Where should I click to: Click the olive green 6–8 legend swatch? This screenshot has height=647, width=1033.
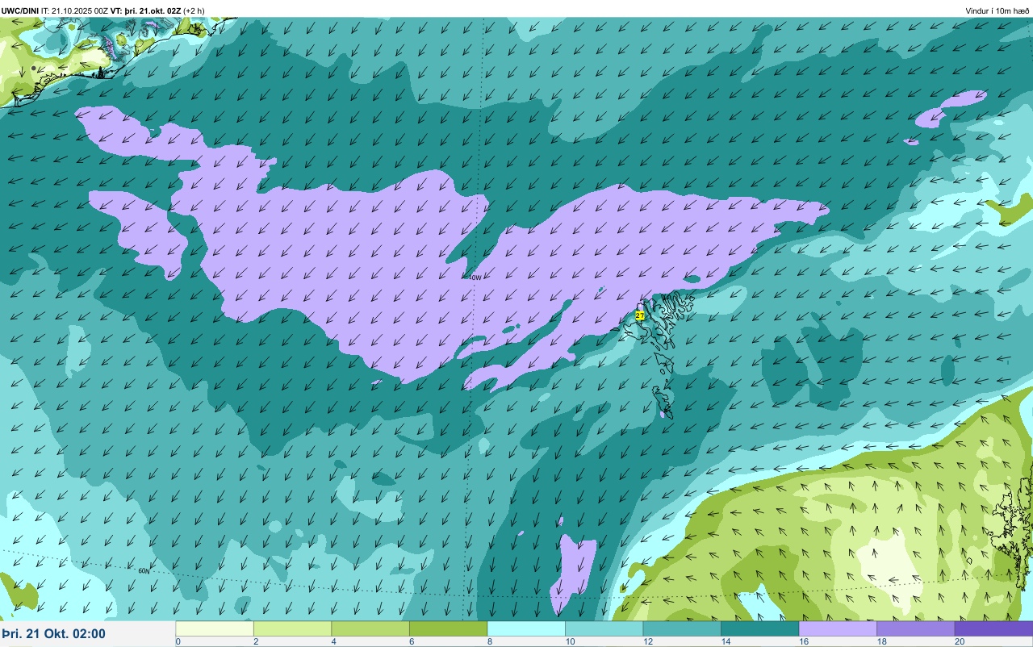pyautogui.click(x=448, y=628)
